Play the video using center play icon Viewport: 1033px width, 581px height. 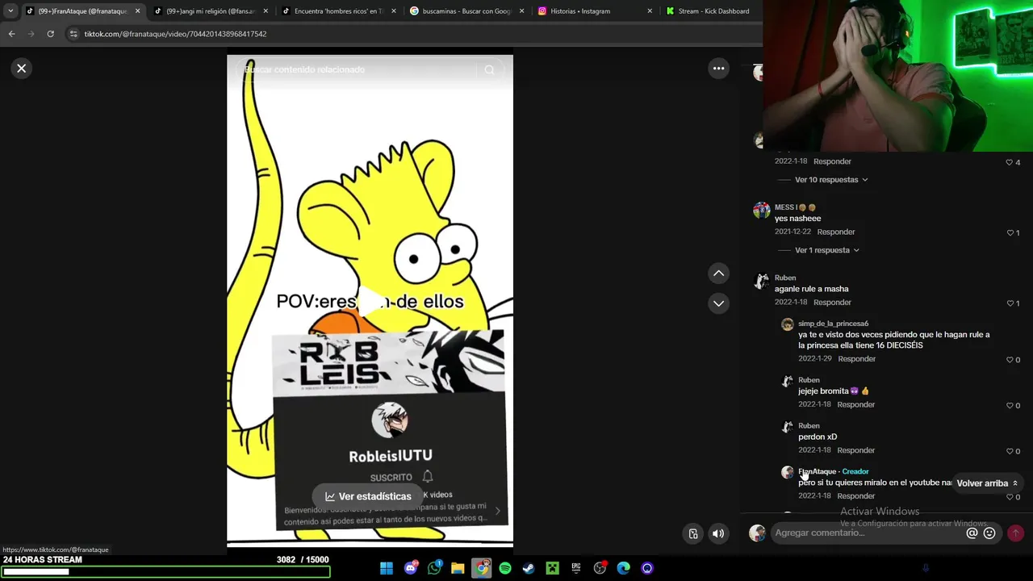[370, 301]
